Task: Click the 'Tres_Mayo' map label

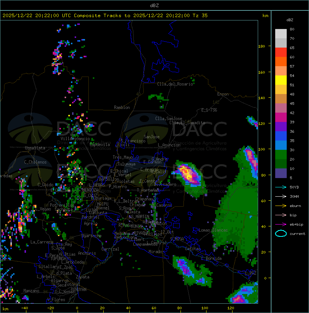Action: (123, 157)
